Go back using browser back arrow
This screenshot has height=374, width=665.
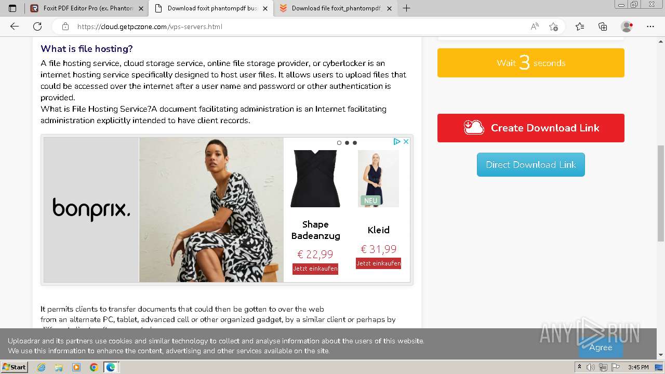(x=15, y=26)
